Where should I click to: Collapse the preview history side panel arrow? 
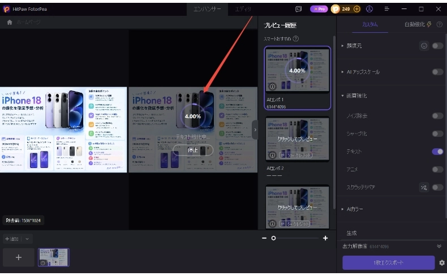(255, 130)
